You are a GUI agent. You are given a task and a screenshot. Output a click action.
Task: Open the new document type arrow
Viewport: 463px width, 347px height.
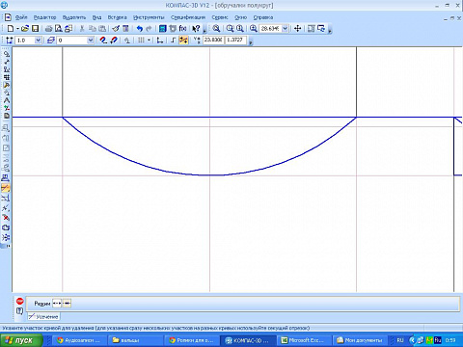17,29
